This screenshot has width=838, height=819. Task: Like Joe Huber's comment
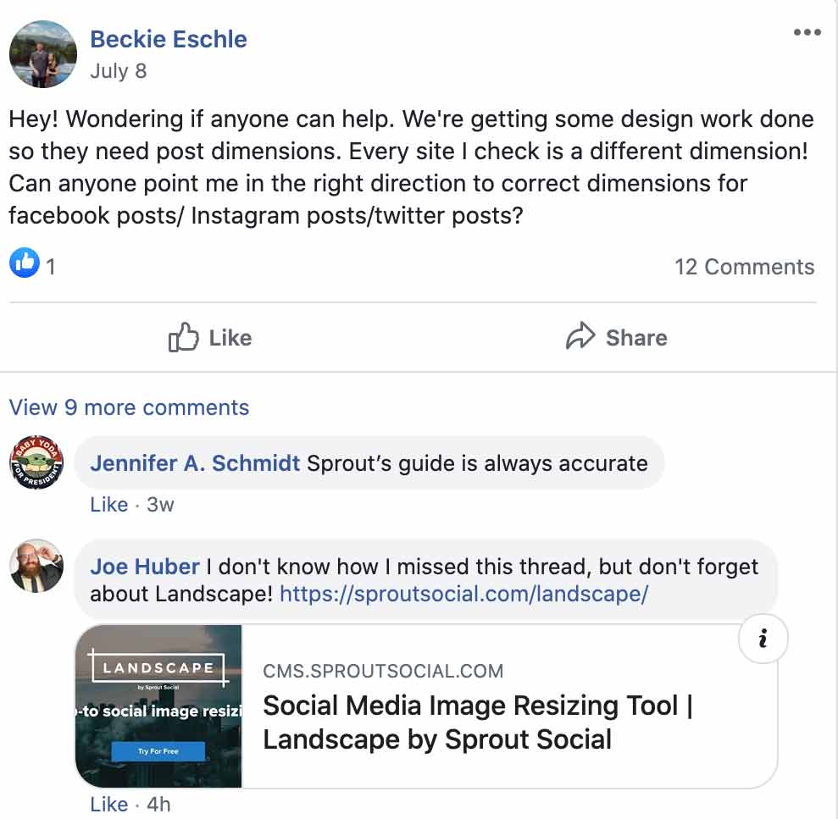pos(109,805)
